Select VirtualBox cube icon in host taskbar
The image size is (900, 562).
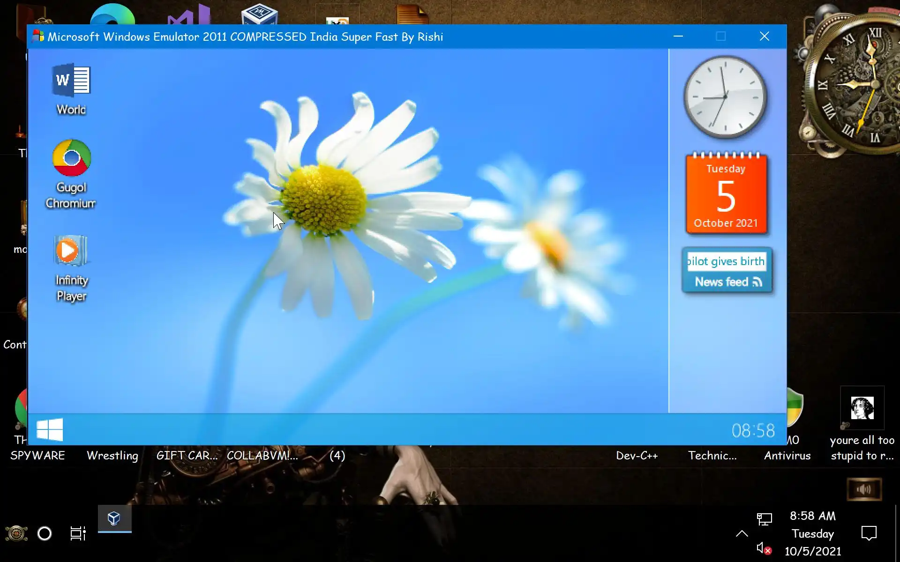coord(114,518)
